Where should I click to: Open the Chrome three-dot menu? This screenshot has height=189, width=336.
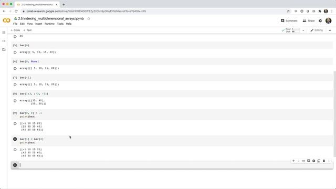point(332,11)
